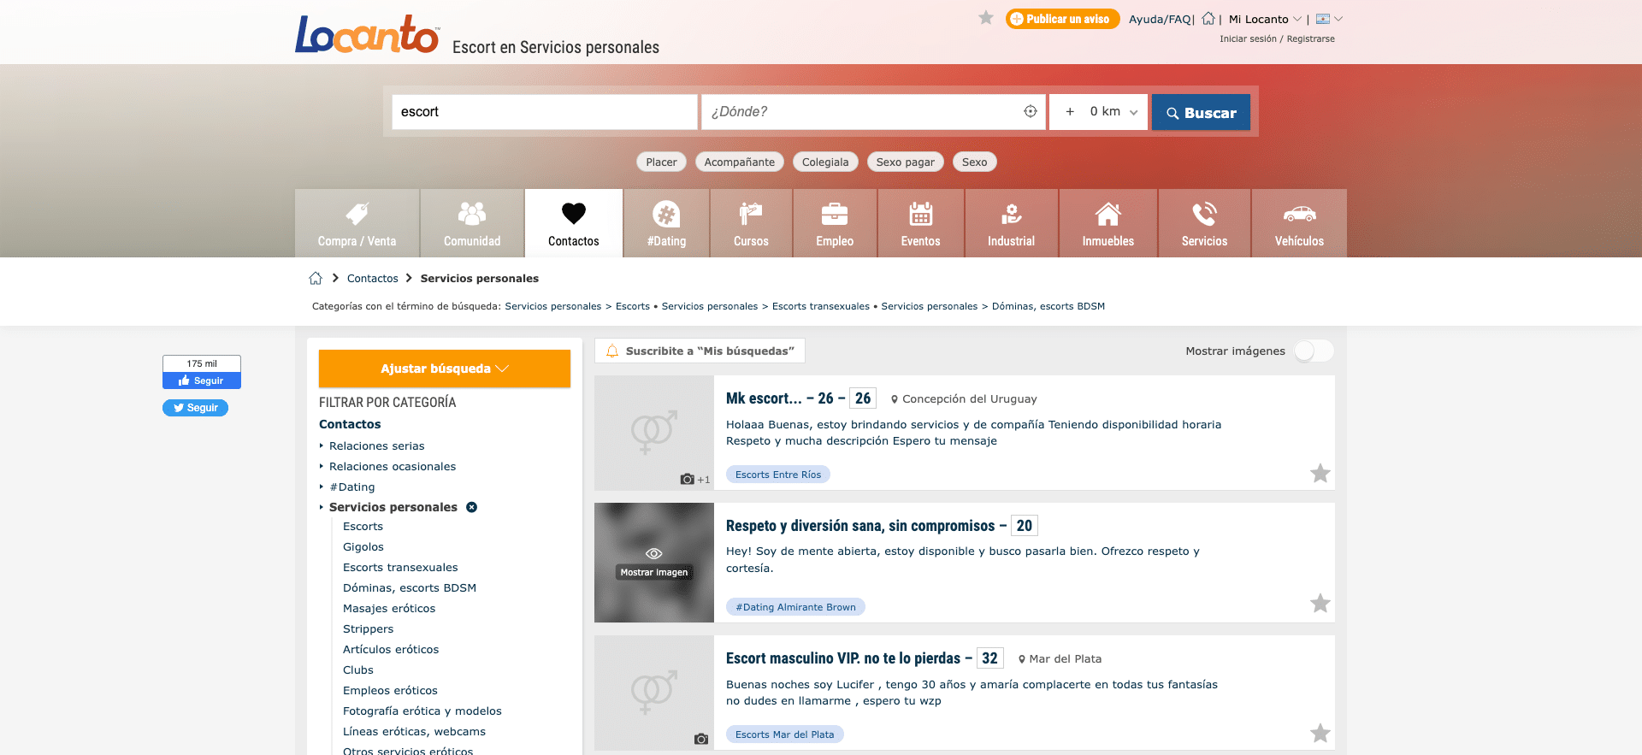The width and height of the screenshot is (1642, 755).
Task: Favorite the Mk escort listing with star
Action: (1320, 474)
